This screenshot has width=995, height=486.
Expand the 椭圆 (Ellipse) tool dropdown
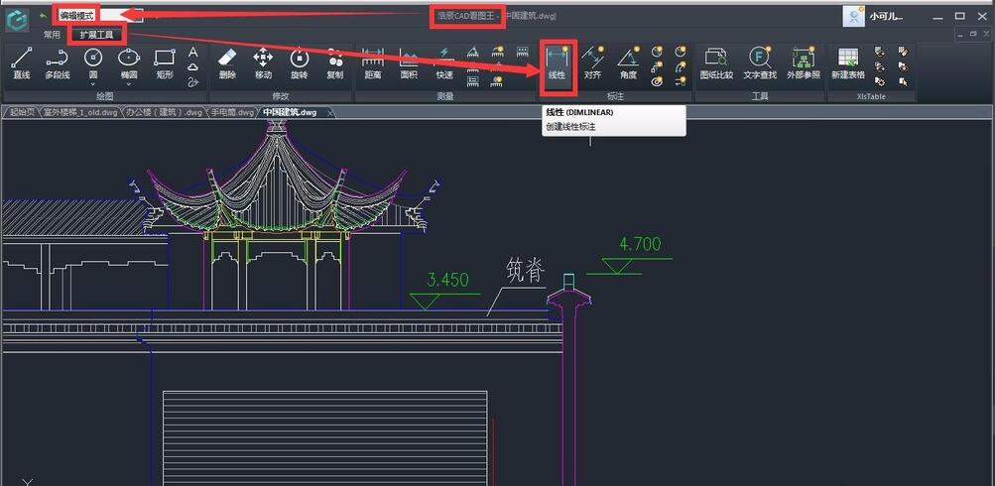(x=129, y=84)
